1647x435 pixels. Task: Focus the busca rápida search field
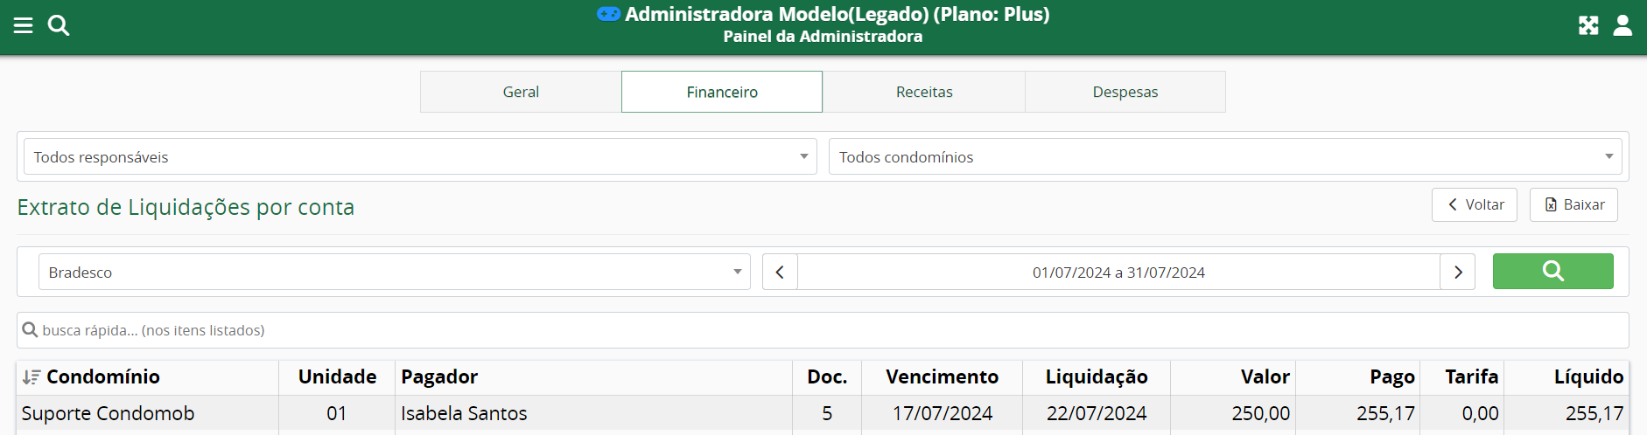click(823, 330)
